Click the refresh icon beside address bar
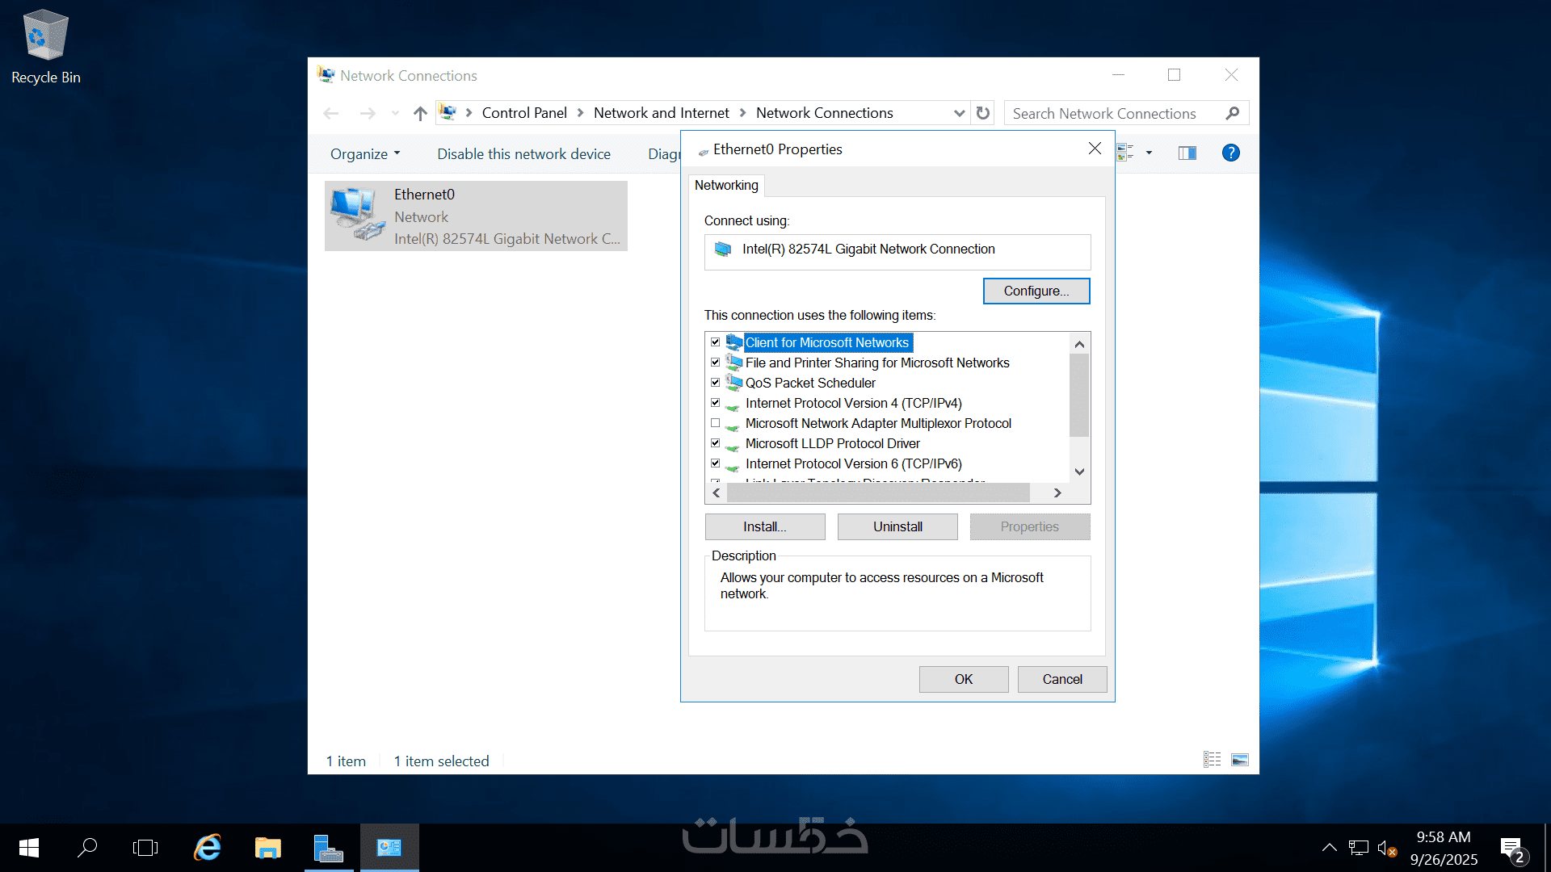 click(x=982, y=113)
